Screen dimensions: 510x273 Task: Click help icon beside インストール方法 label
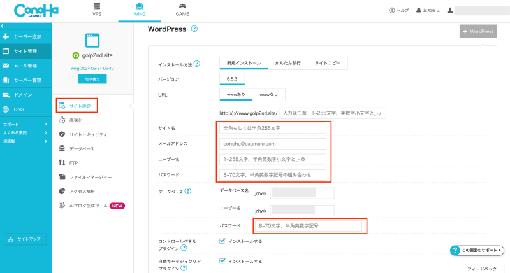click(197, 64)
